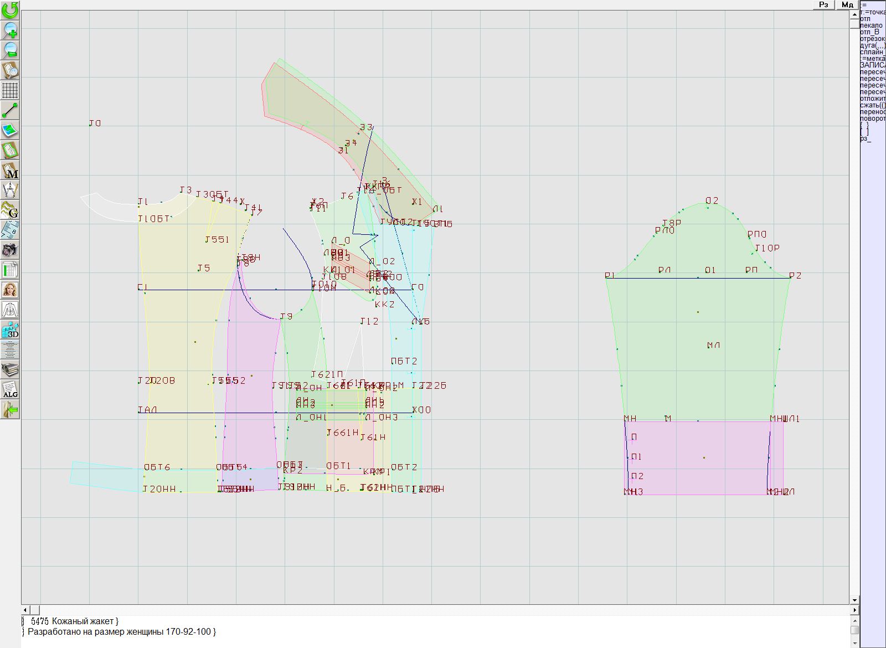Zoom out with the magnifier minus tool
Viewport: 886px width, 648px height.
10,50
